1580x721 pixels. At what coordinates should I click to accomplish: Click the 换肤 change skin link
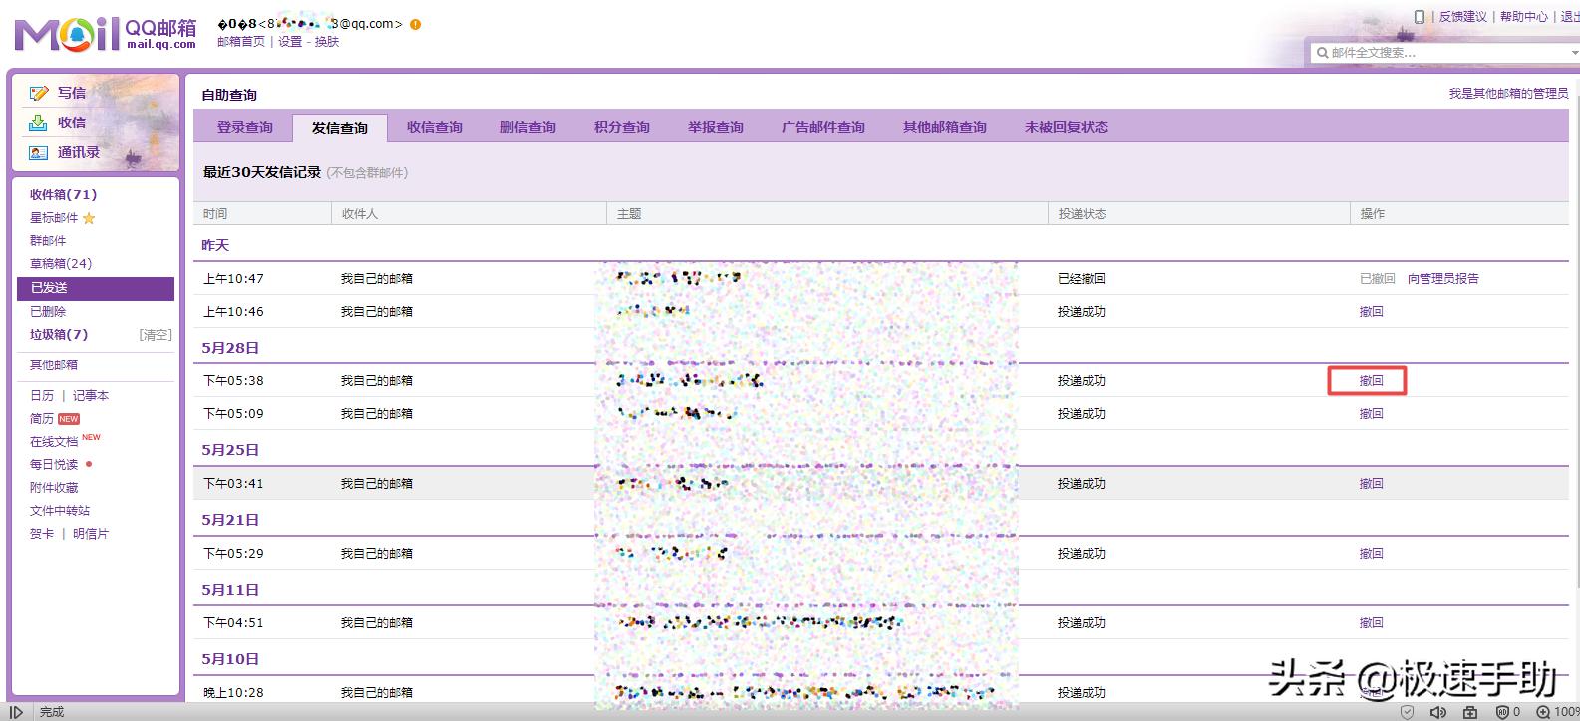tap(327, 42)
